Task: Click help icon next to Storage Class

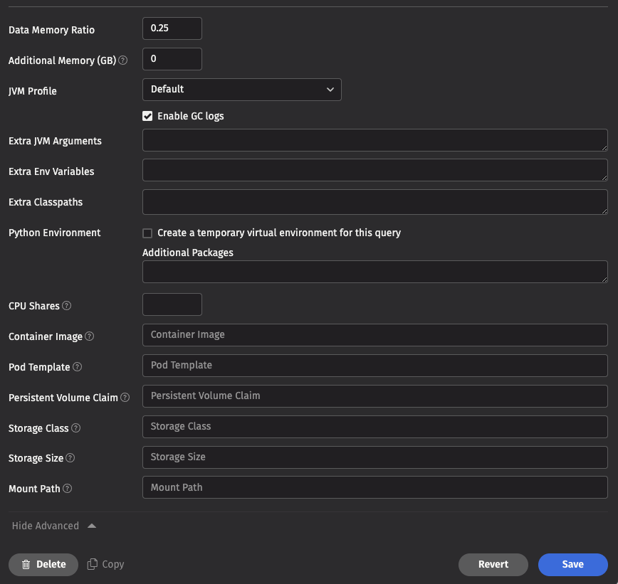Action: tap(76, 428)
